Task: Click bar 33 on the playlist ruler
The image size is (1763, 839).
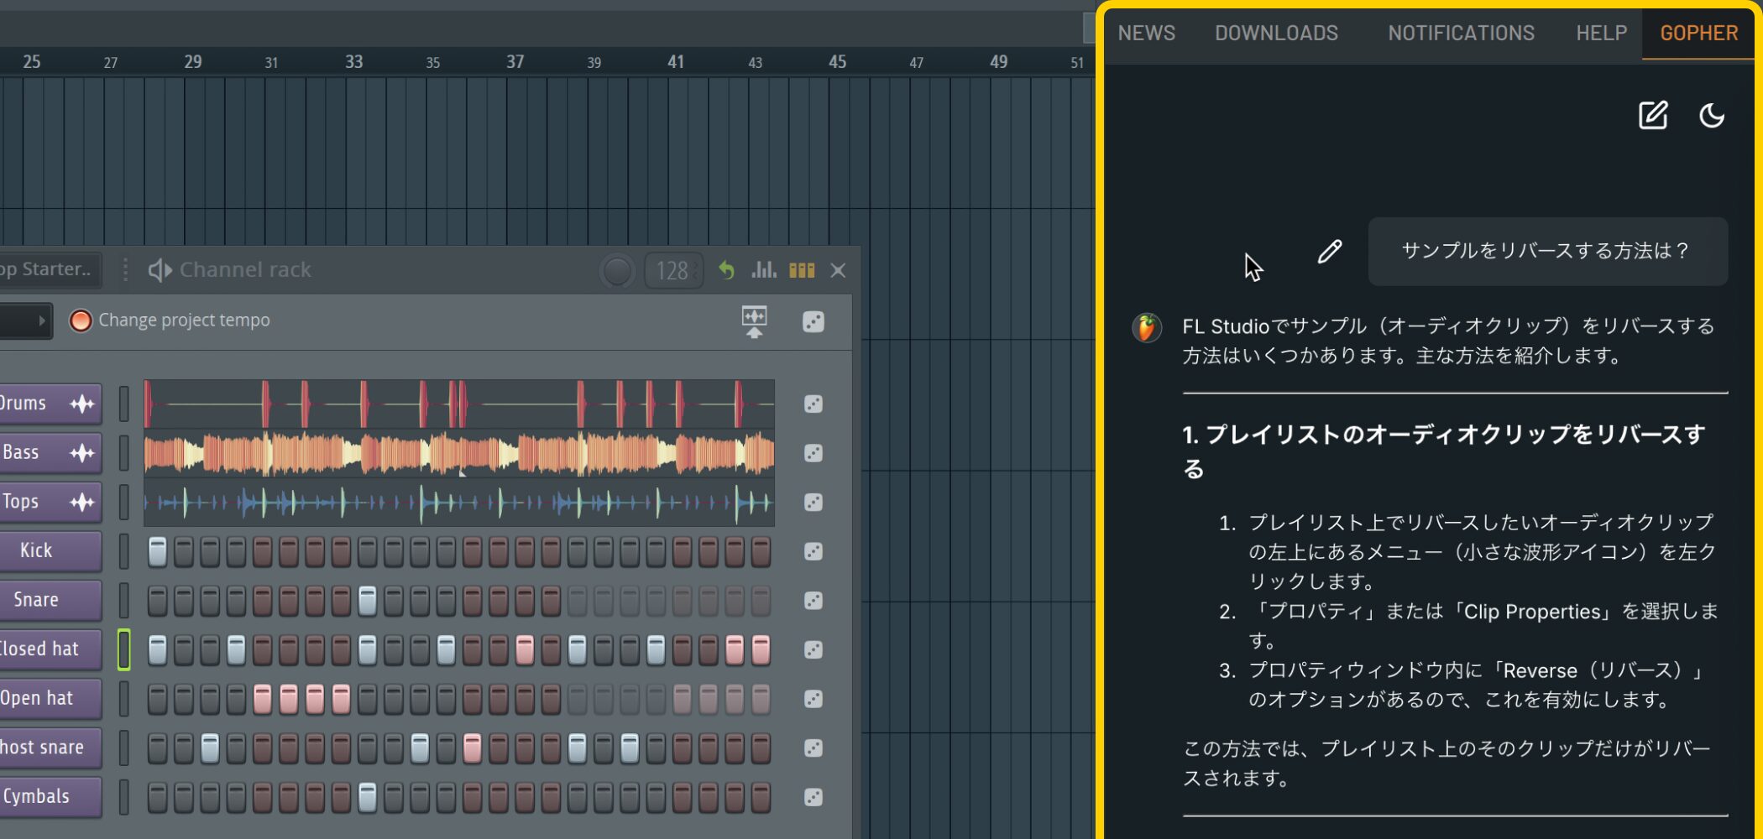Action: tap(353, 62)
